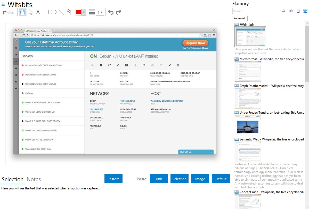Viewport: 309px width, 209px height.
Task: Select the straight line tool
Action: click(61, 12)
